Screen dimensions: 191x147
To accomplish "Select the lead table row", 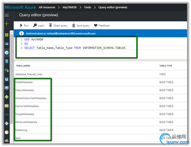I will pos(100,138).
